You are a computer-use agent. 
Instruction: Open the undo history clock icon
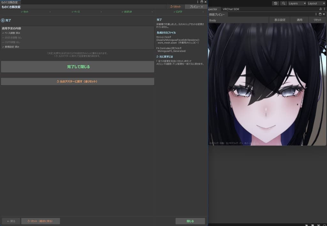pos(276,3)
